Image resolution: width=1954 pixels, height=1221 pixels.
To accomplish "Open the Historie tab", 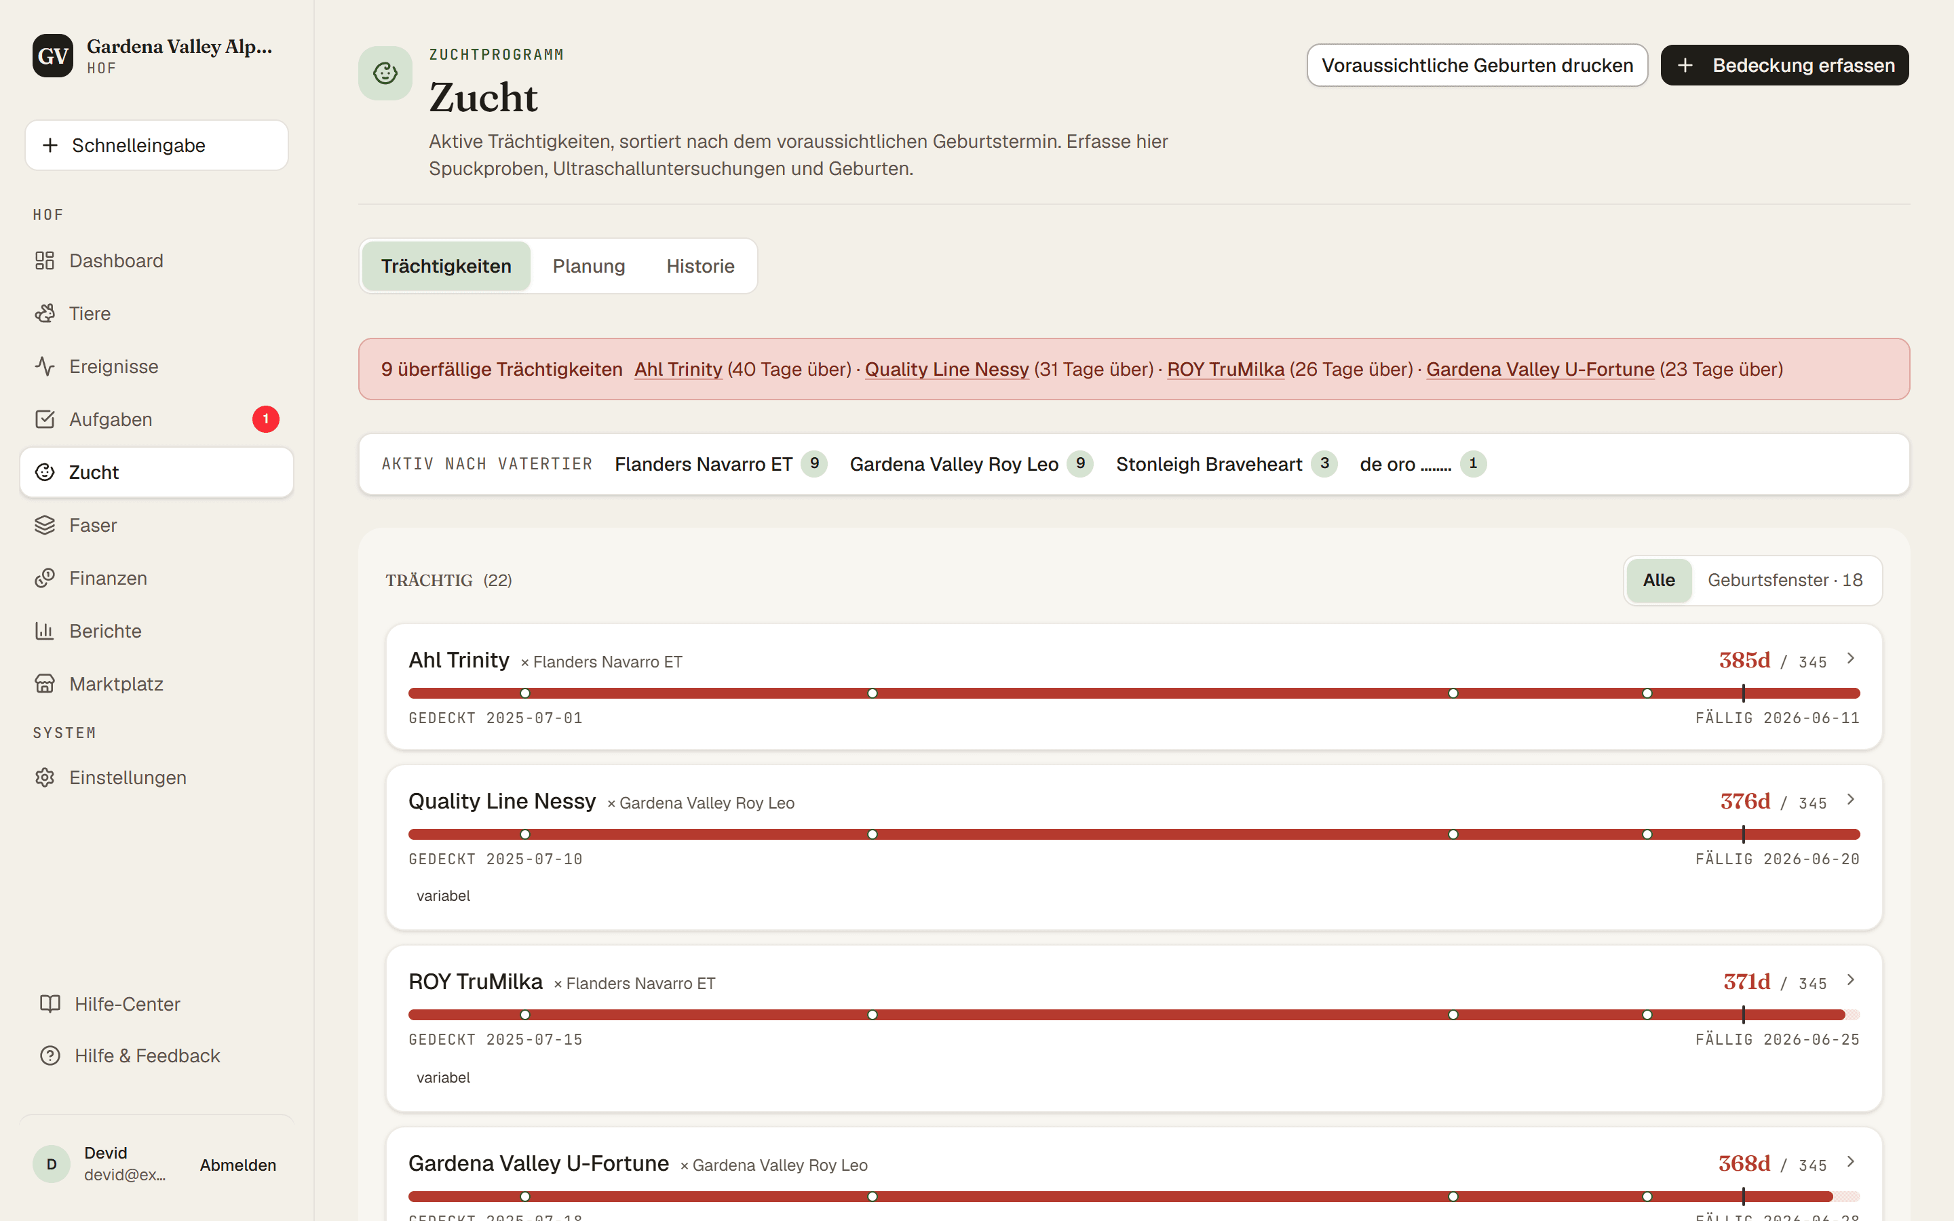I will [x=700, y=266].
